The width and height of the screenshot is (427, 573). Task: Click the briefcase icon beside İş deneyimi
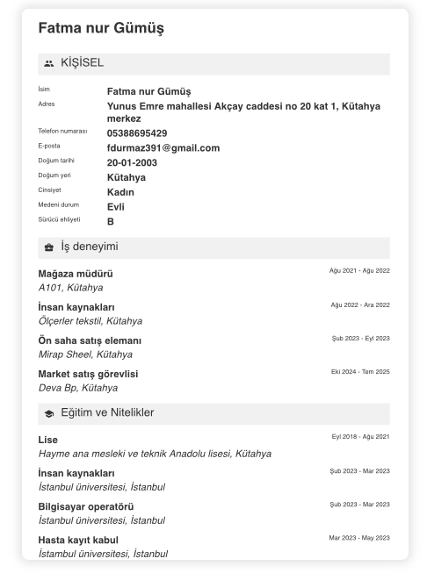pyautogui.click(x=48, y=247)
